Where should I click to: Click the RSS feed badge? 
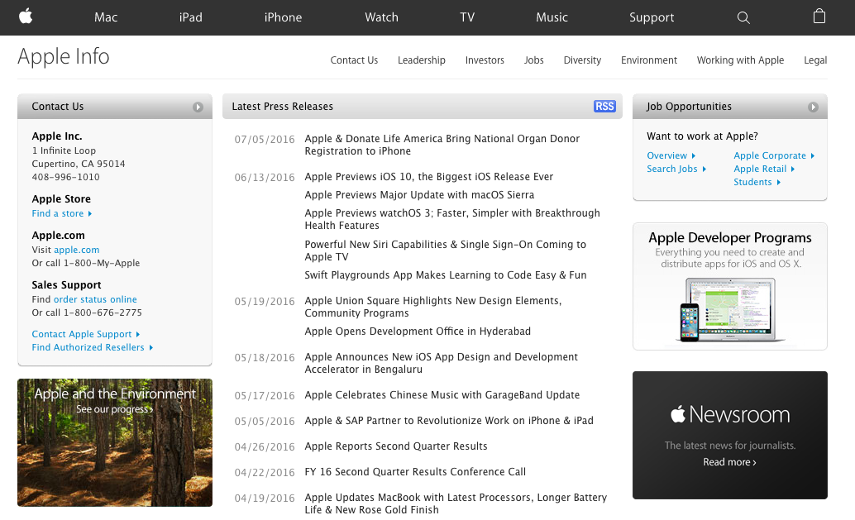604,107
